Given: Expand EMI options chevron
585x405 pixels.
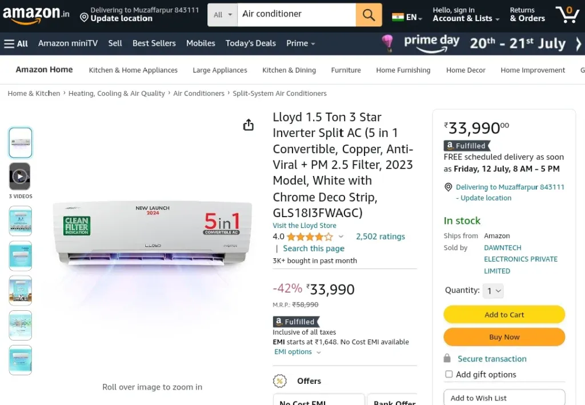Looking at the screenshot, I should pyautogui.click(x=319, y=352).
